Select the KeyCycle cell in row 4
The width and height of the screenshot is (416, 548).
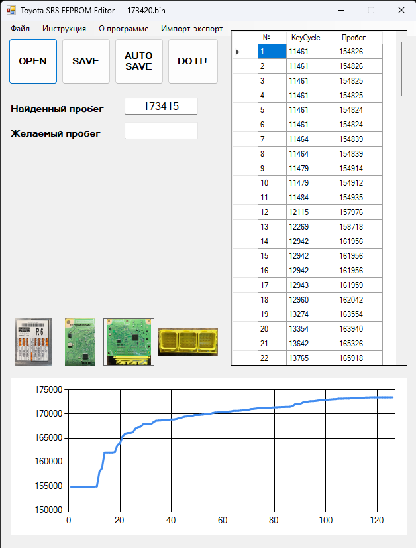pyautogui.click(x=311, y=96)
